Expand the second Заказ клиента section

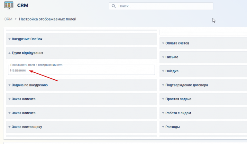81,113
